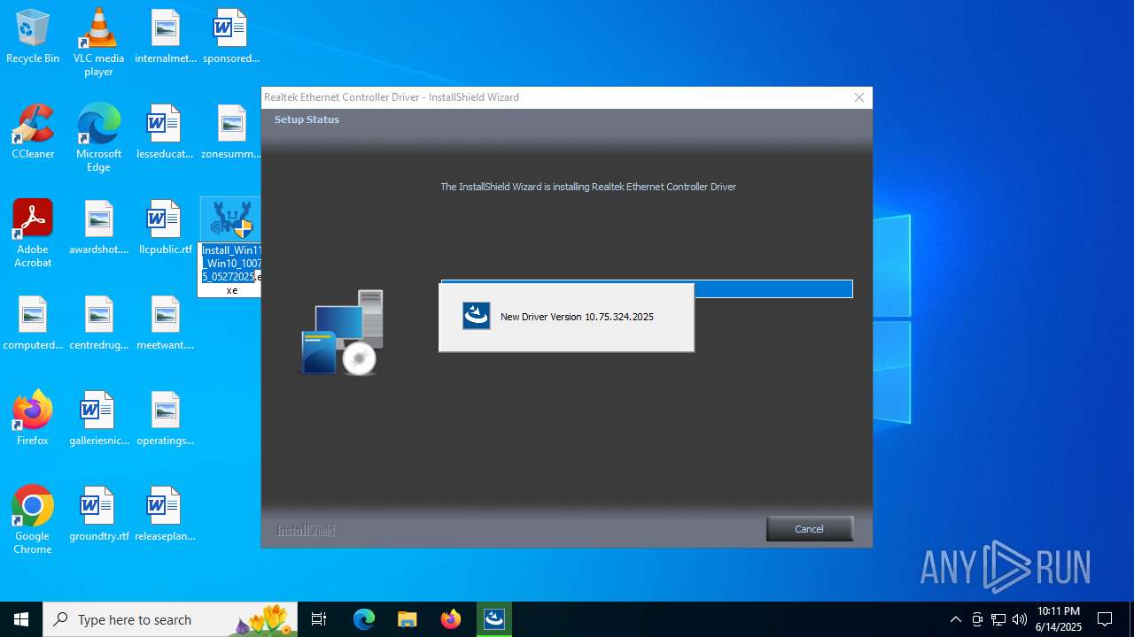Click the installer computer and disc graphic
The width and height of the screenshot is (1134, 637).
[x=342, y=332]
